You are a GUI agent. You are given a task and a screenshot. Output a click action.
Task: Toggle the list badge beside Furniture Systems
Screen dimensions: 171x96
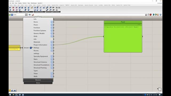coord(52,31)
